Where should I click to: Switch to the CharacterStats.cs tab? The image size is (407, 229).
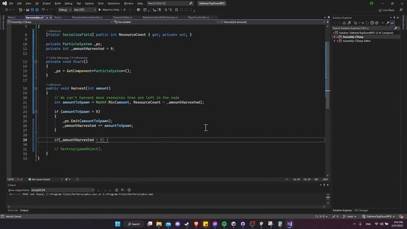[x=122, y=17]
